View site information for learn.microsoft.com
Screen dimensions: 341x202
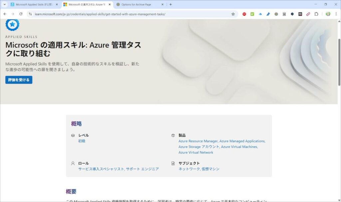pyautogui.click(x=30, y=14)
